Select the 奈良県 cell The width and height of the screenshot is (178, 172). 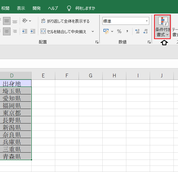[16, 134]
